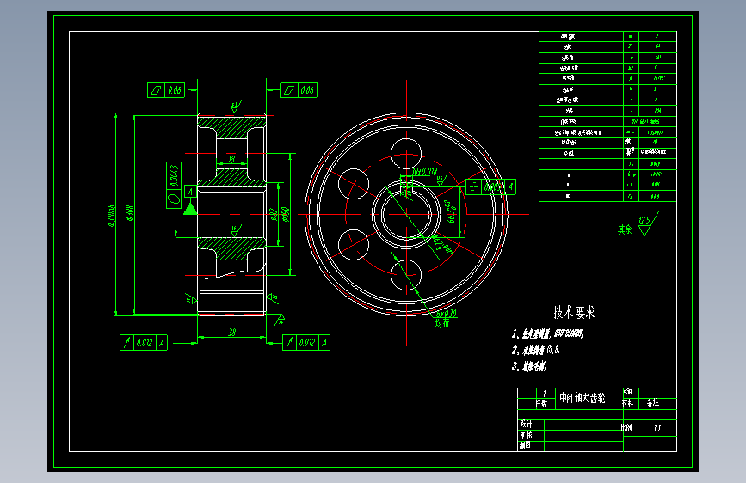Select the filled datum triangle under box A
746x483 pixels.
[190, 209]
